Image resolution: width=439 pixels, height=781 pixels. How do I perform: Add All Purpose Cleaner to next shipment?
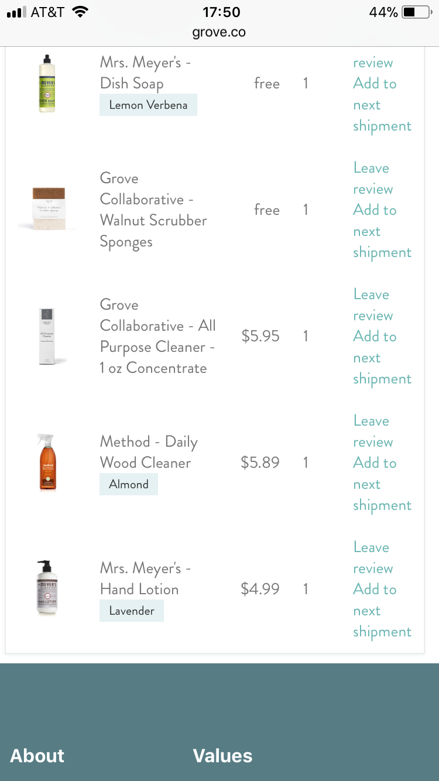[x=382, y=358]
